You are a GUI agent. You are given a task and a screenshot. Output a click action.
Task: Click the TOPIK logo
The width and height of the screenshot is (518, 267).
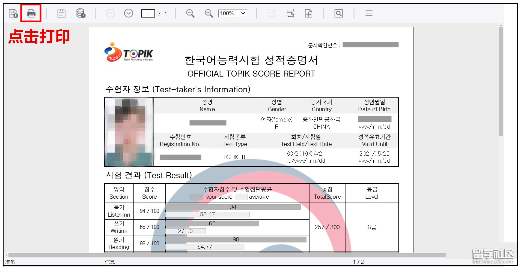tap(129, 52)
